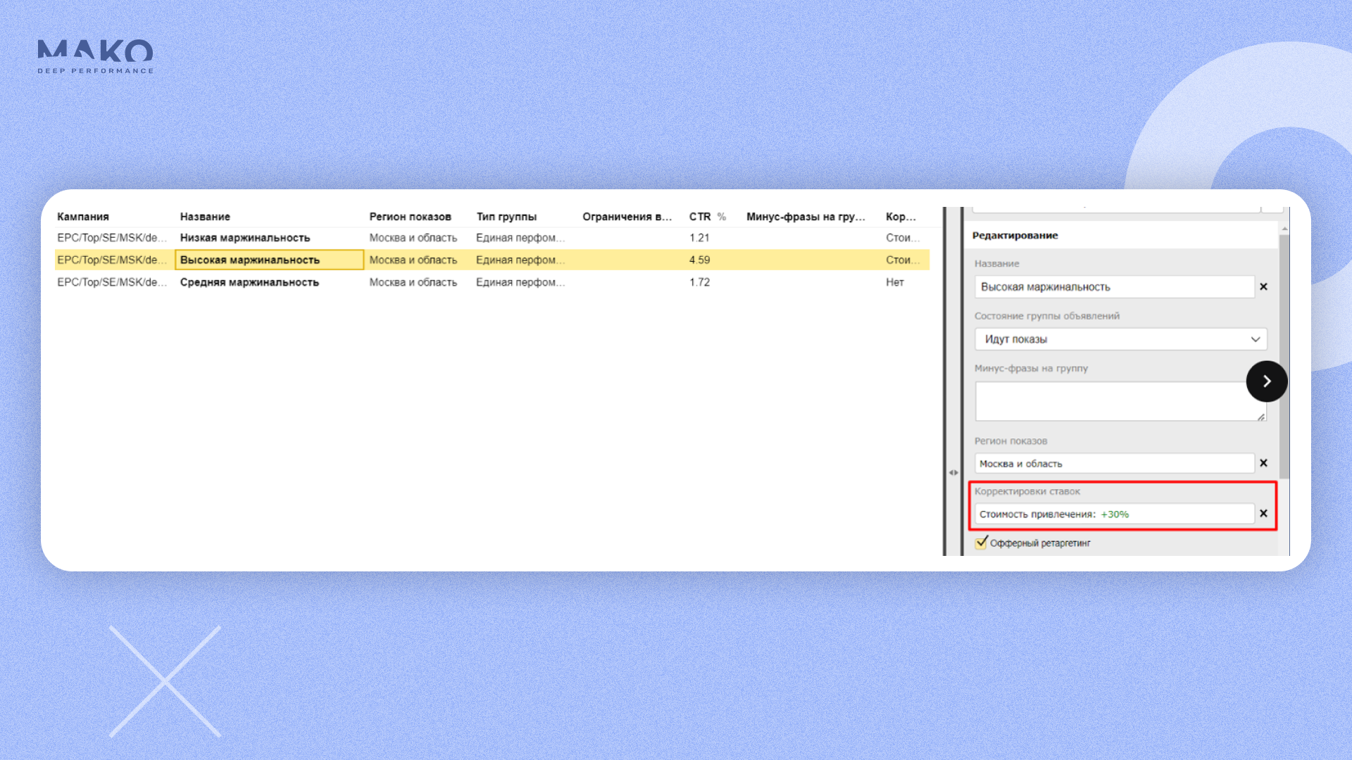Screen dimensions: 1352x760
Task: Sort by the CTR % column header
Action: tap(707, 217)
